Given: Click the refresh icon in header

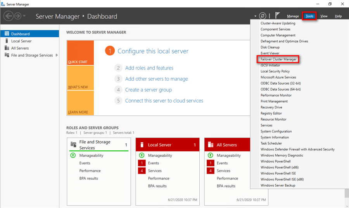Looking at the screenshot, I should coord(263,16).
